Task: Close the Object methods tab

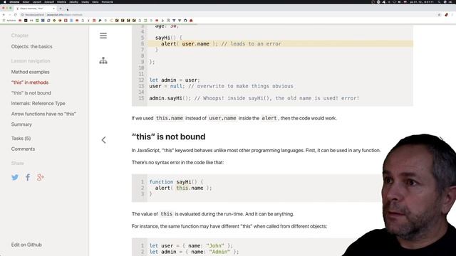Action: click(53, 9)
